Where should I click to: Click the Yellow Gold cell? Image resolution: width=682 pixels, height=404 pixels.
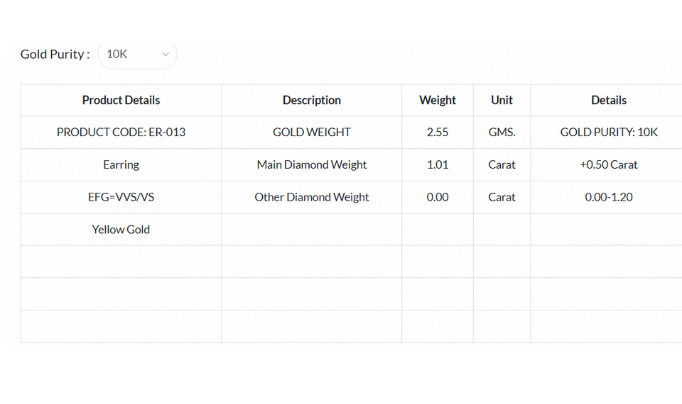pos(121,230)
